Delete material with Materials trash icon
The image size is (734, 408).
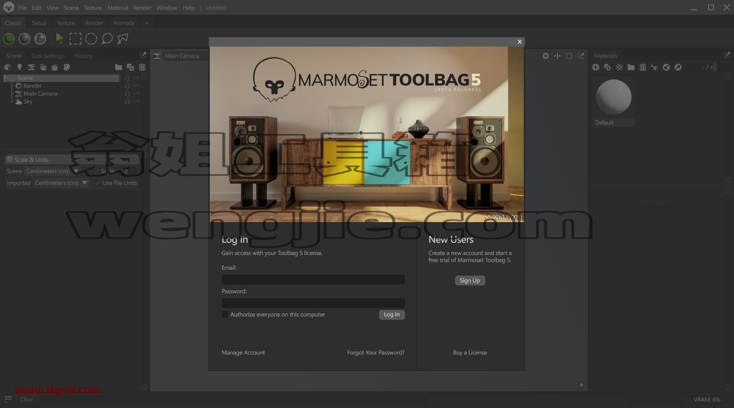tap(643, 67)
